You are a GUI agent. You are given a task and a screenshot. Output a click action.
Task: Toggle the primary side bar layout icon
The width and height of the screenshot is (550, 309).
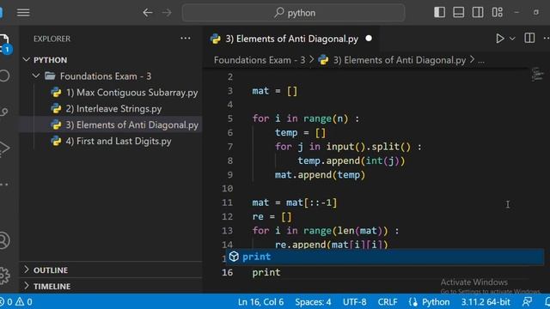(439, 13)
